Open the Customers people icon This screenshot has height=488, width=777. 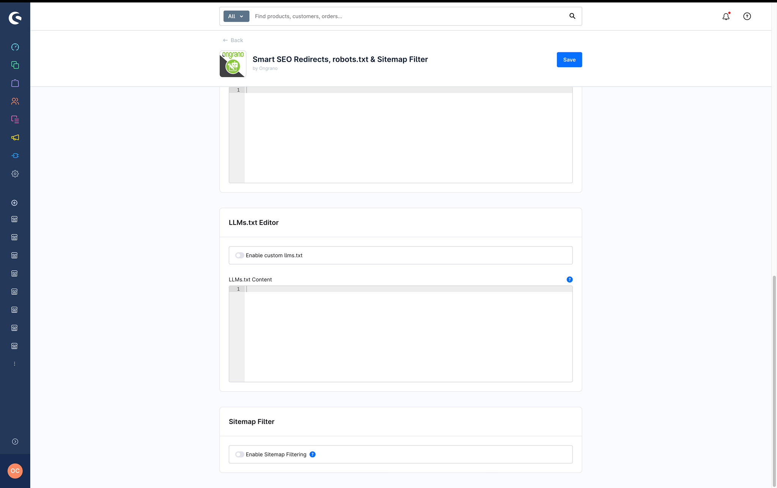[15, 101]
